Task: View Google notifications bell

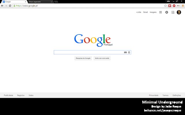Action: click(x=166, y=12)
